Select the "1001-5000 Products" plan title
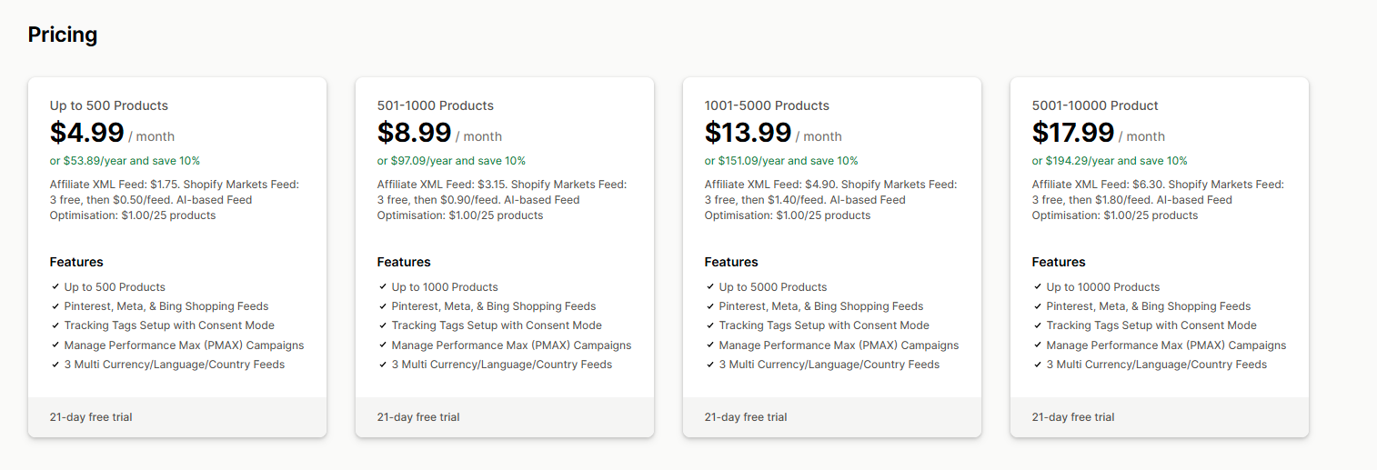The width and height of the screenshot is (1377, 470). [767, 105]
